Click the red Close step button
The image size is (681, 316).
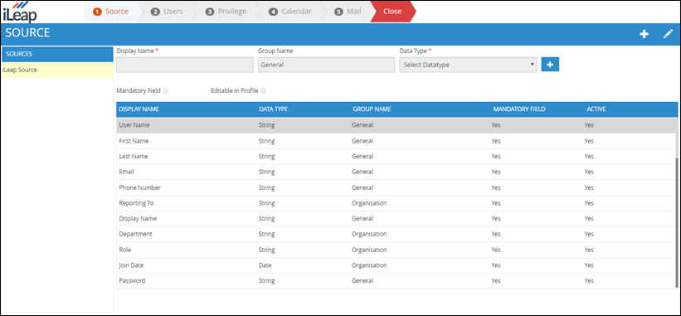click(x=392, y=12)
